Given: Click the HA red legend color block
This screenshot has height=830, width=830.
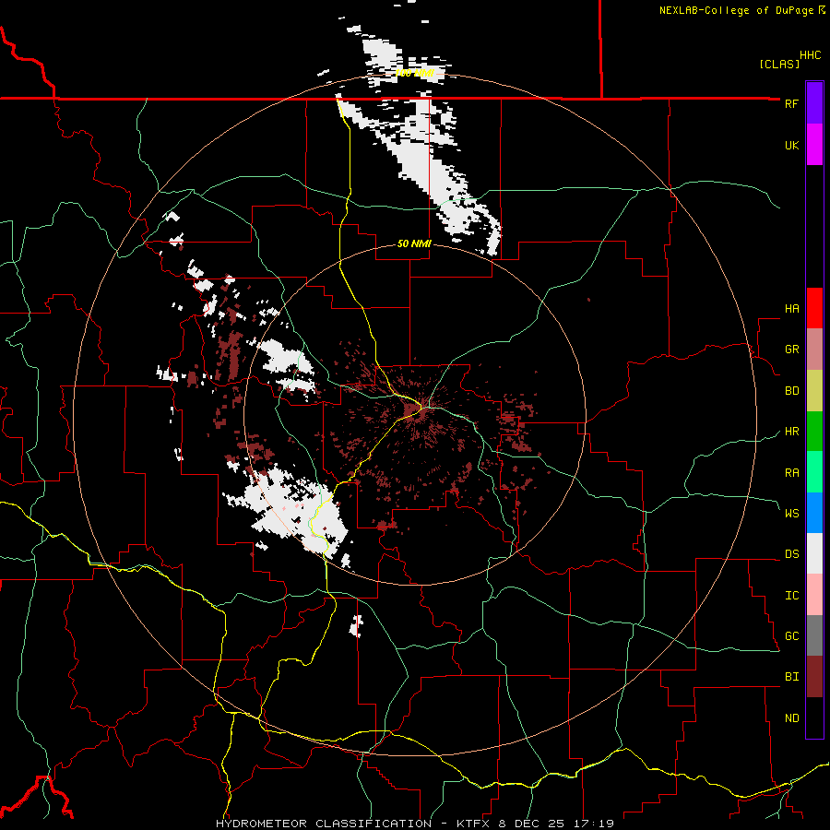Looking at the screenshot, I should [814, 308].
